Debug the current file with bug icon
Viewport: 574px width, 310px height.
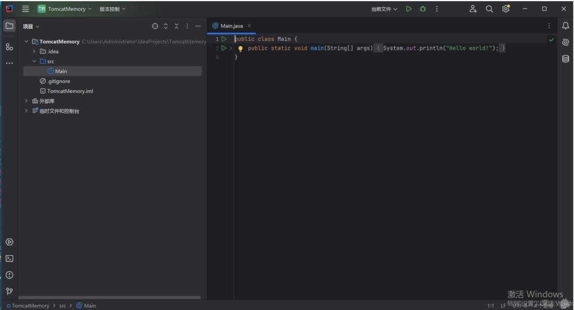point(423,9)
